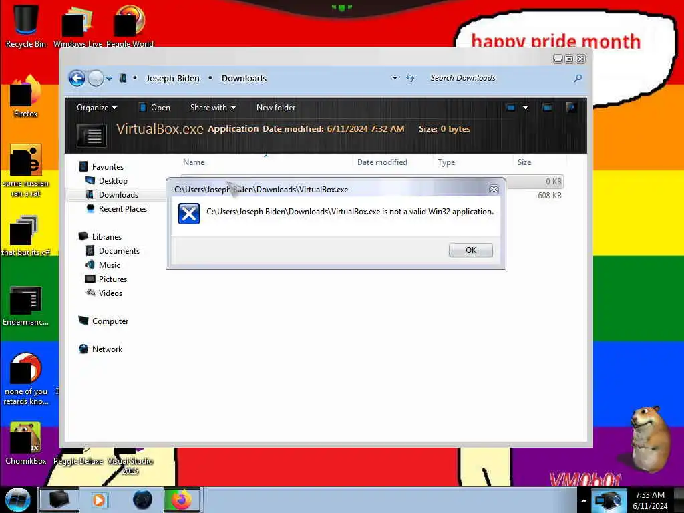Refresh the Downloads folder view

[410, 78]
